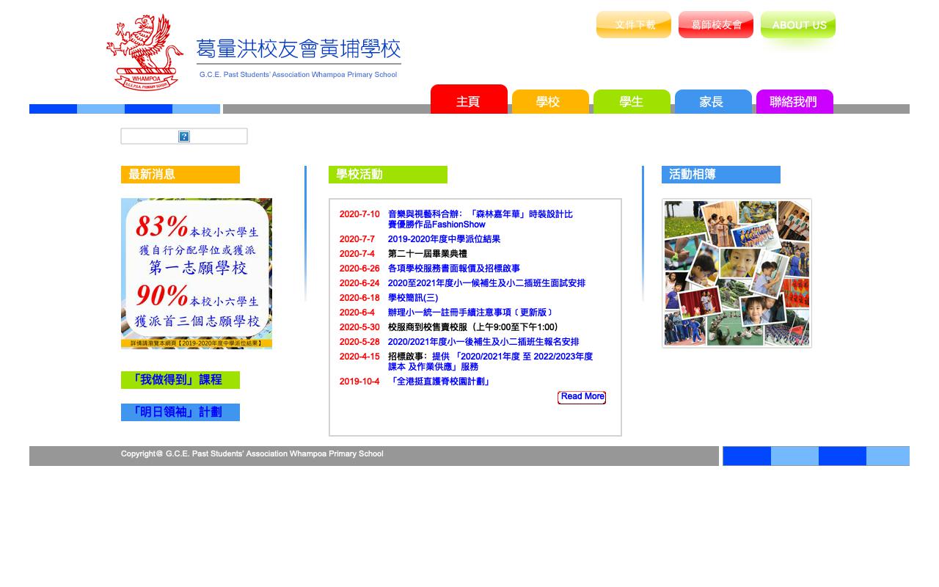The width and height of the screenshot is (939, 587).
Task: Open the 葛師校友會 page
Action: [715, 24]
